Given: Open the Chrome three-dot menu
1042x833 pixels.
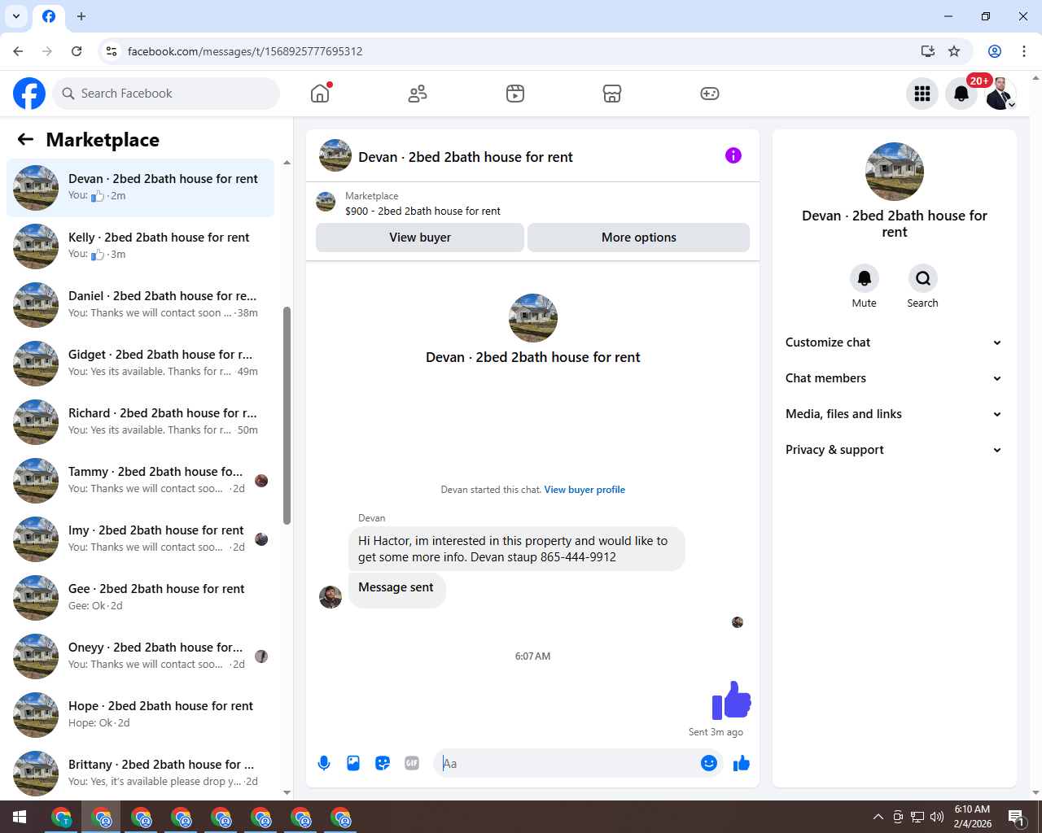Looking at the screenshot, I should [1024, 51].
